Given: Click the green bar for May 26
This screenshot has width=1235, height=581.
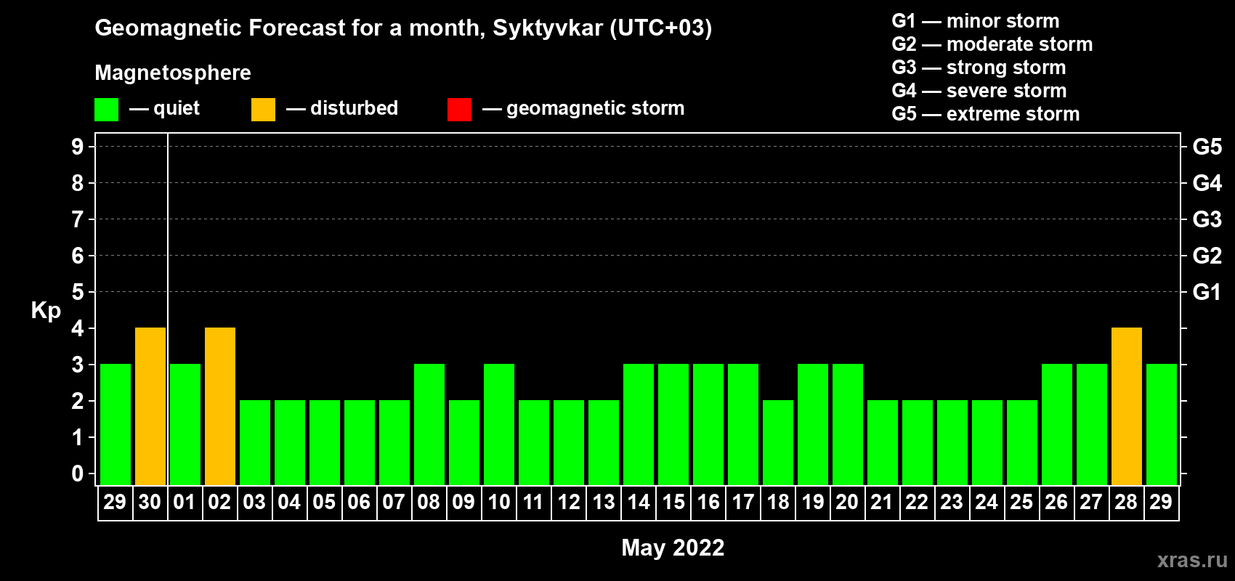Looking at the screenshot, I should [1057, 424].
